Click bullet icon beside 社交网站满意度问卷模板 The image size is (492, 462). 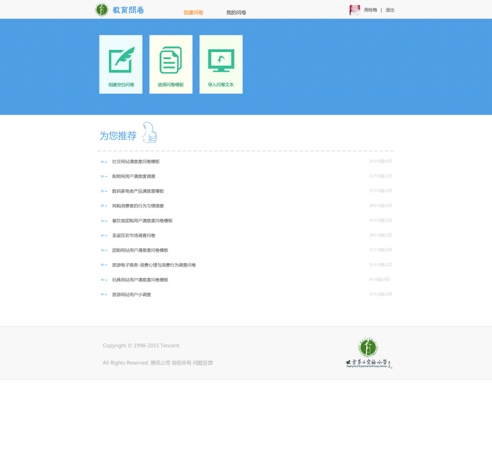click(104, 162)
